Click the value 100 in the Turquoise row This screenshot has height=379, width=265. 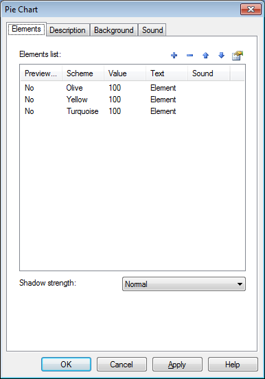(115, 111)
